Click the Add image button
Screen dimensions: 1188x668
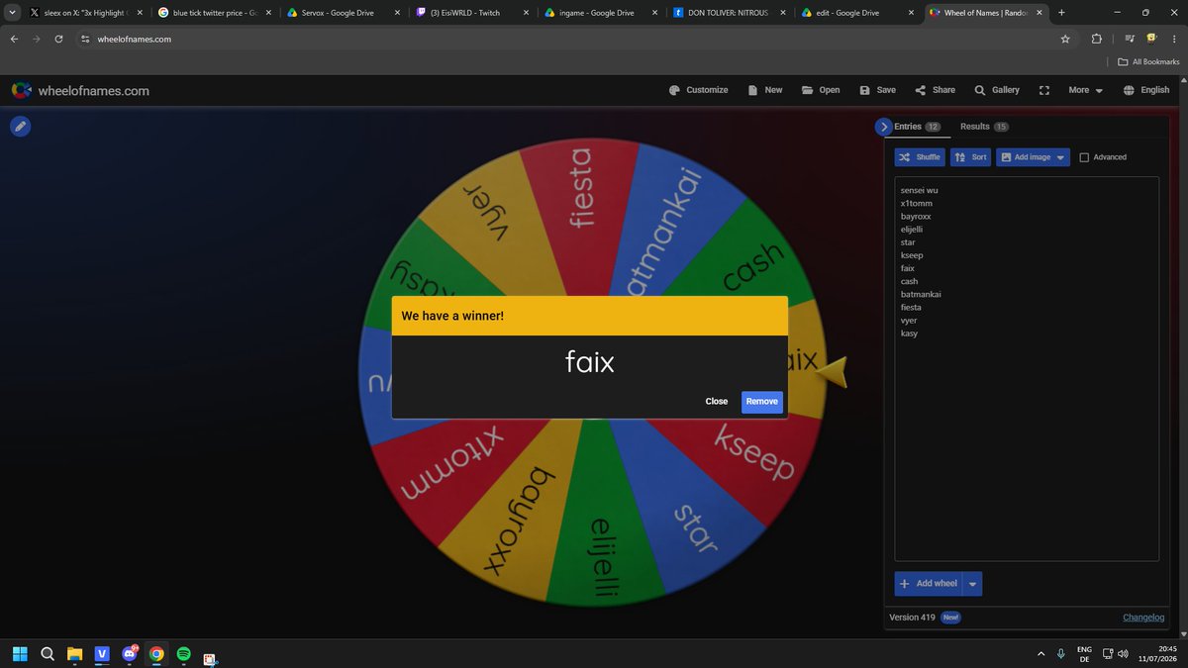coord(1025,157)
